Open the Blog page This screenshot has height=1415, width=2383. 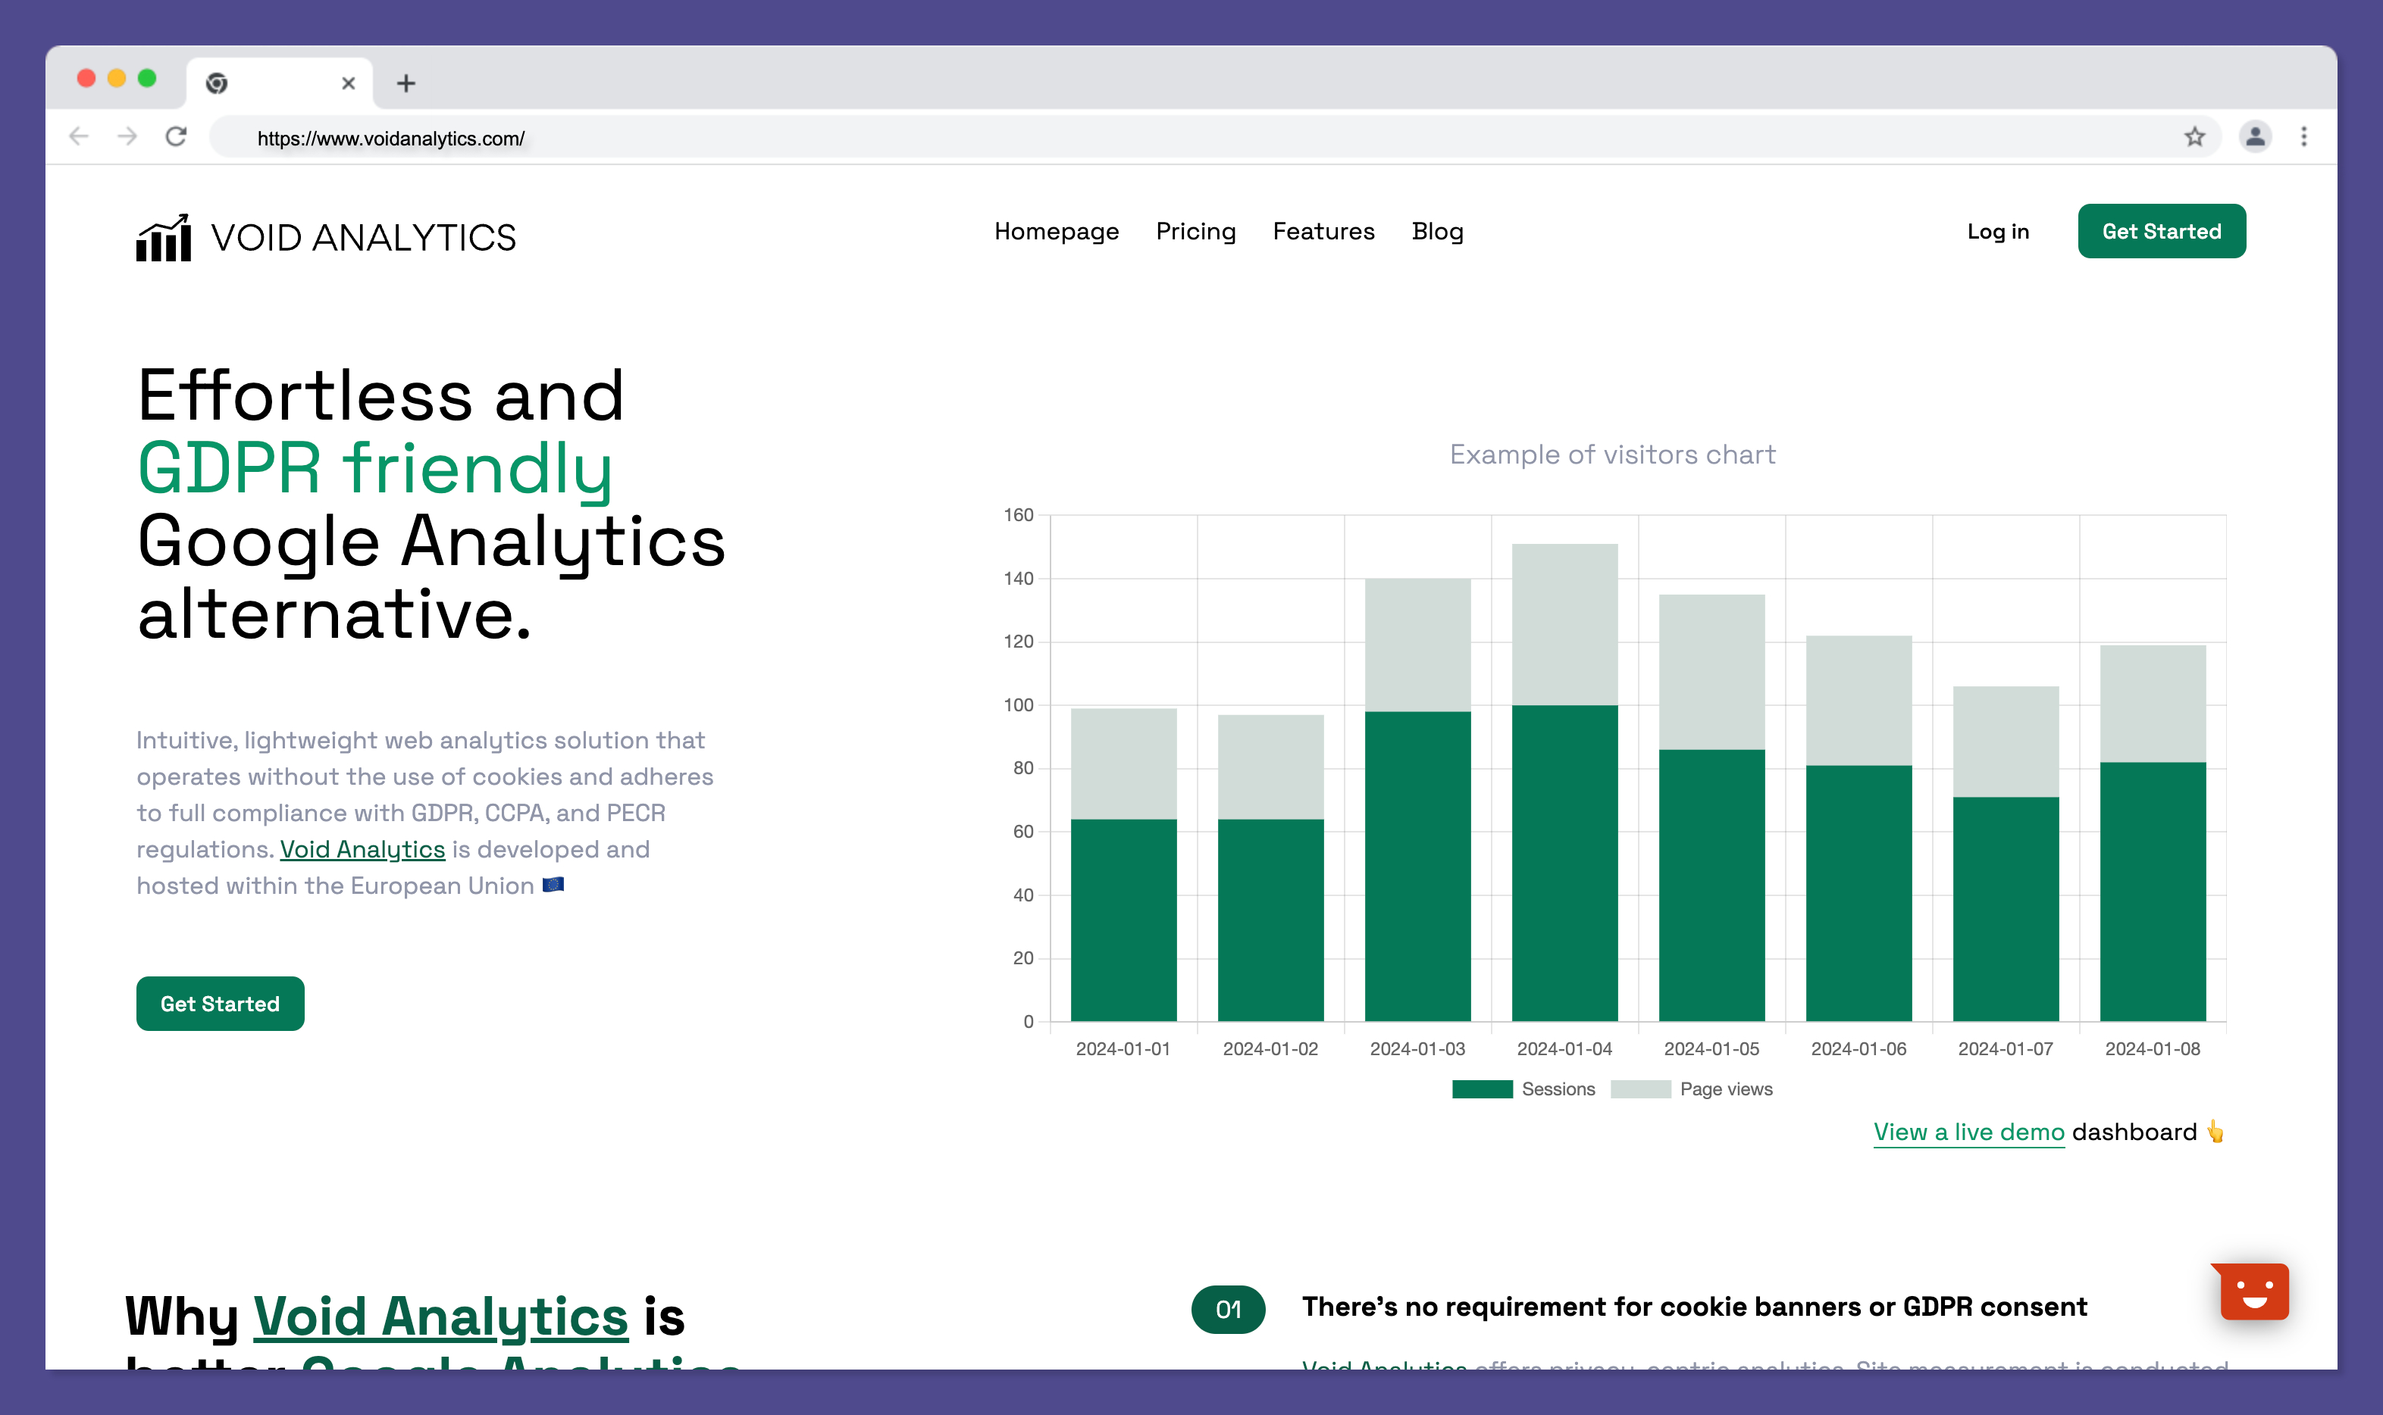click(1436, 232)
